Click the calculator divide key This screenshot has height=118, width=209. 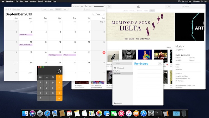tap(59, 77)
